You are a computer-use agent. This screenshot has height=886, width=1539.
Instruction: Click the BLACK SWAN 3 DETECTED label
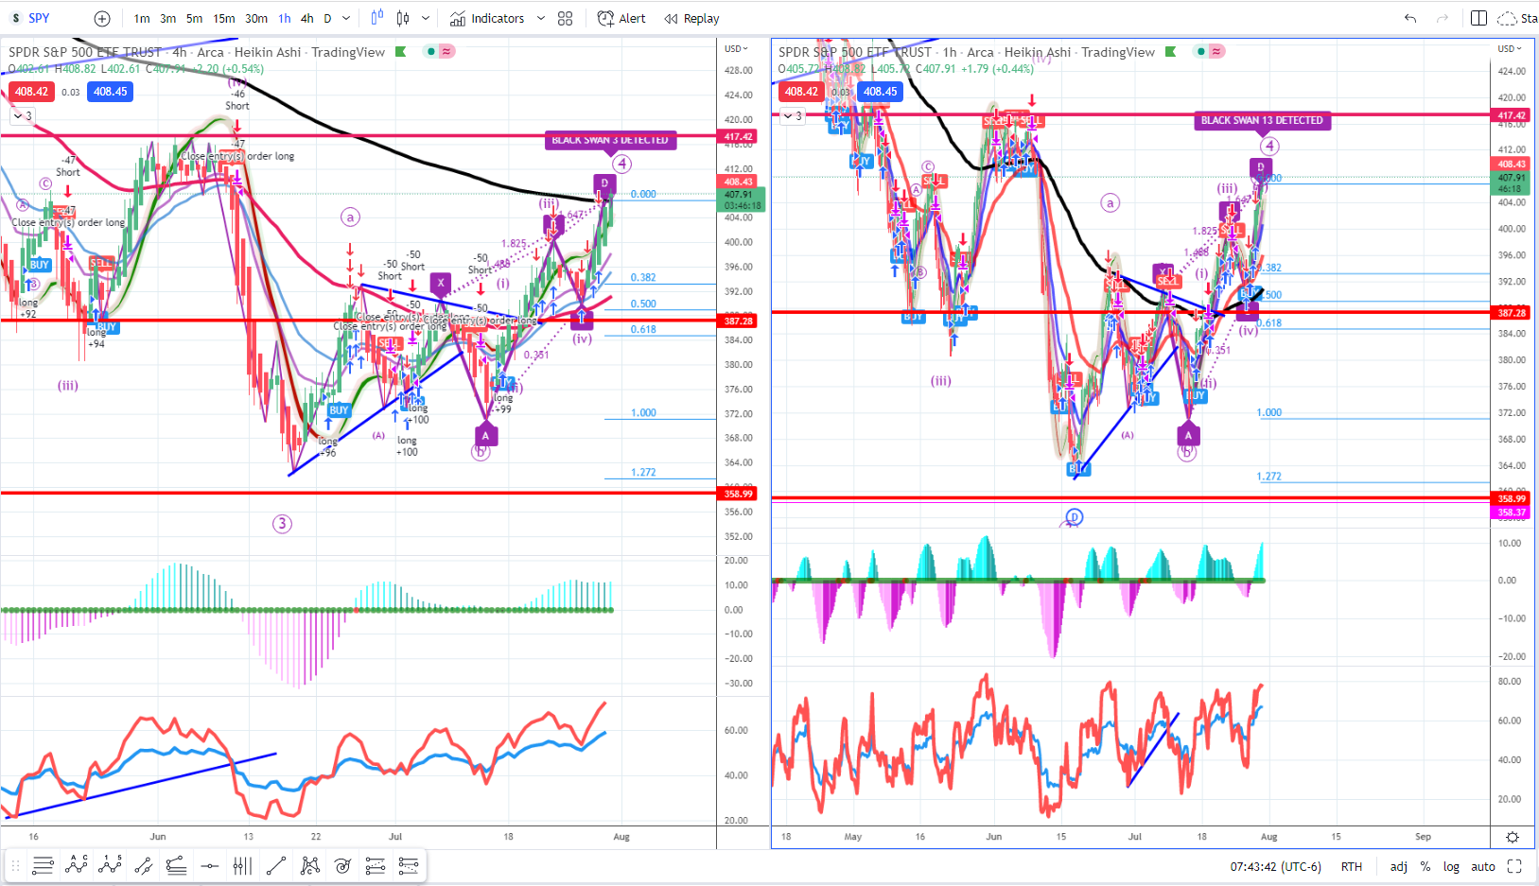(x=610, y=140)
